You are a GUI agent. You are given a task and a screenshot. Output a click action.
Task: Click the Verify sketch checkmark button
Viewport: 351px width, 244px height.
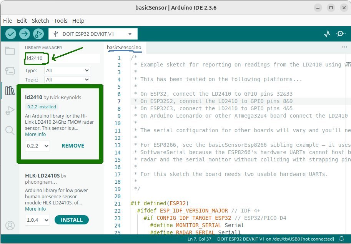pyautogui.click(x=10, y=34)
